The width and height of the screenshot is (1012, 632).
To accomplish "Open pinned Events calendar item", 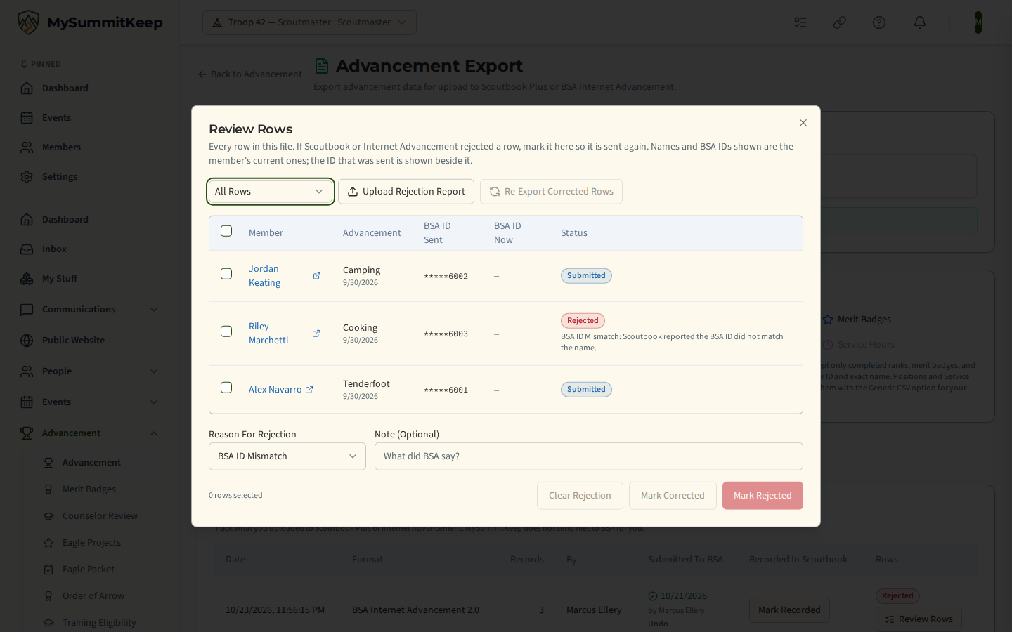I will pyautogui.click(x=90, y=118).
